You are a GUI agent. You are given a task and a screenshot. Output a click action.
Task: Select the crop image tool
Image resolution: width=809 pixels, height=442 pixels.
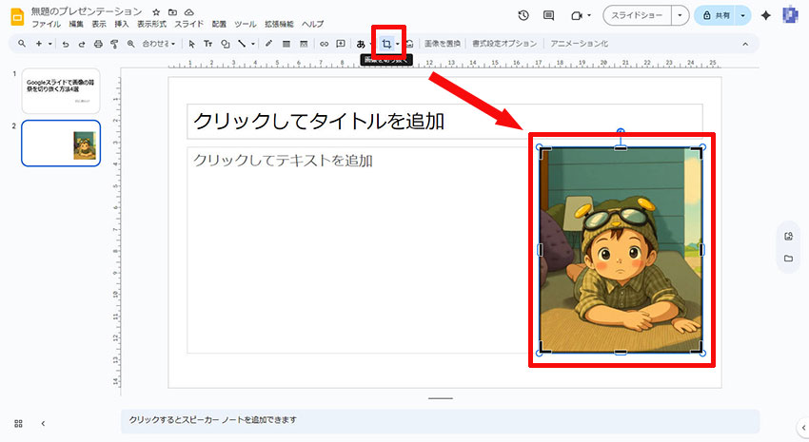coord(386,44)
